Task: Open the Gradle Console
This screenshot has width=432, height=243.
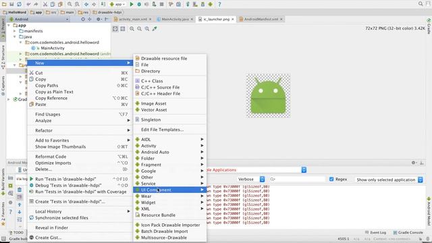Action: (x=408, y=232)
